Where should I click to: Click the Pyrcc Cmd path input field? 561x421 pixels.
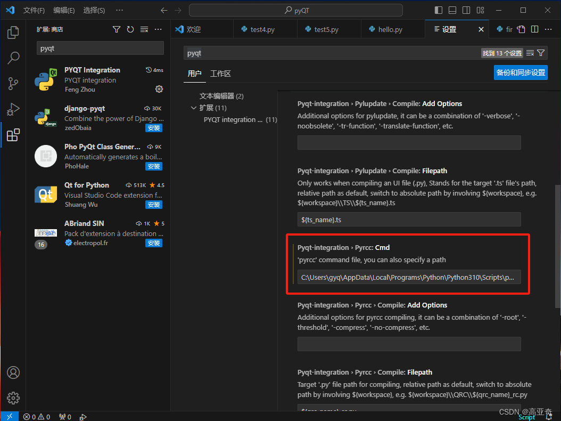click(x=409, y=277)
